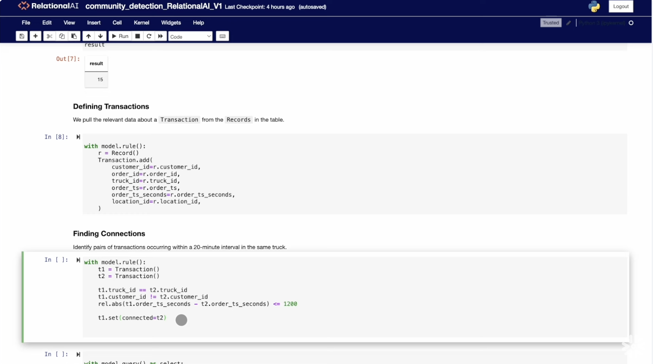Open the Widgets menu
The image size is (653, 364).
tap(171, 23)
